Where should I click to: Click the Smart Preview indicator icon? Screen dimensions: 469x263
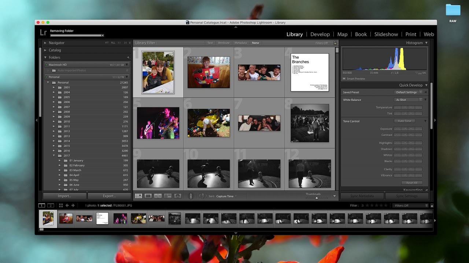click(344, 79)
